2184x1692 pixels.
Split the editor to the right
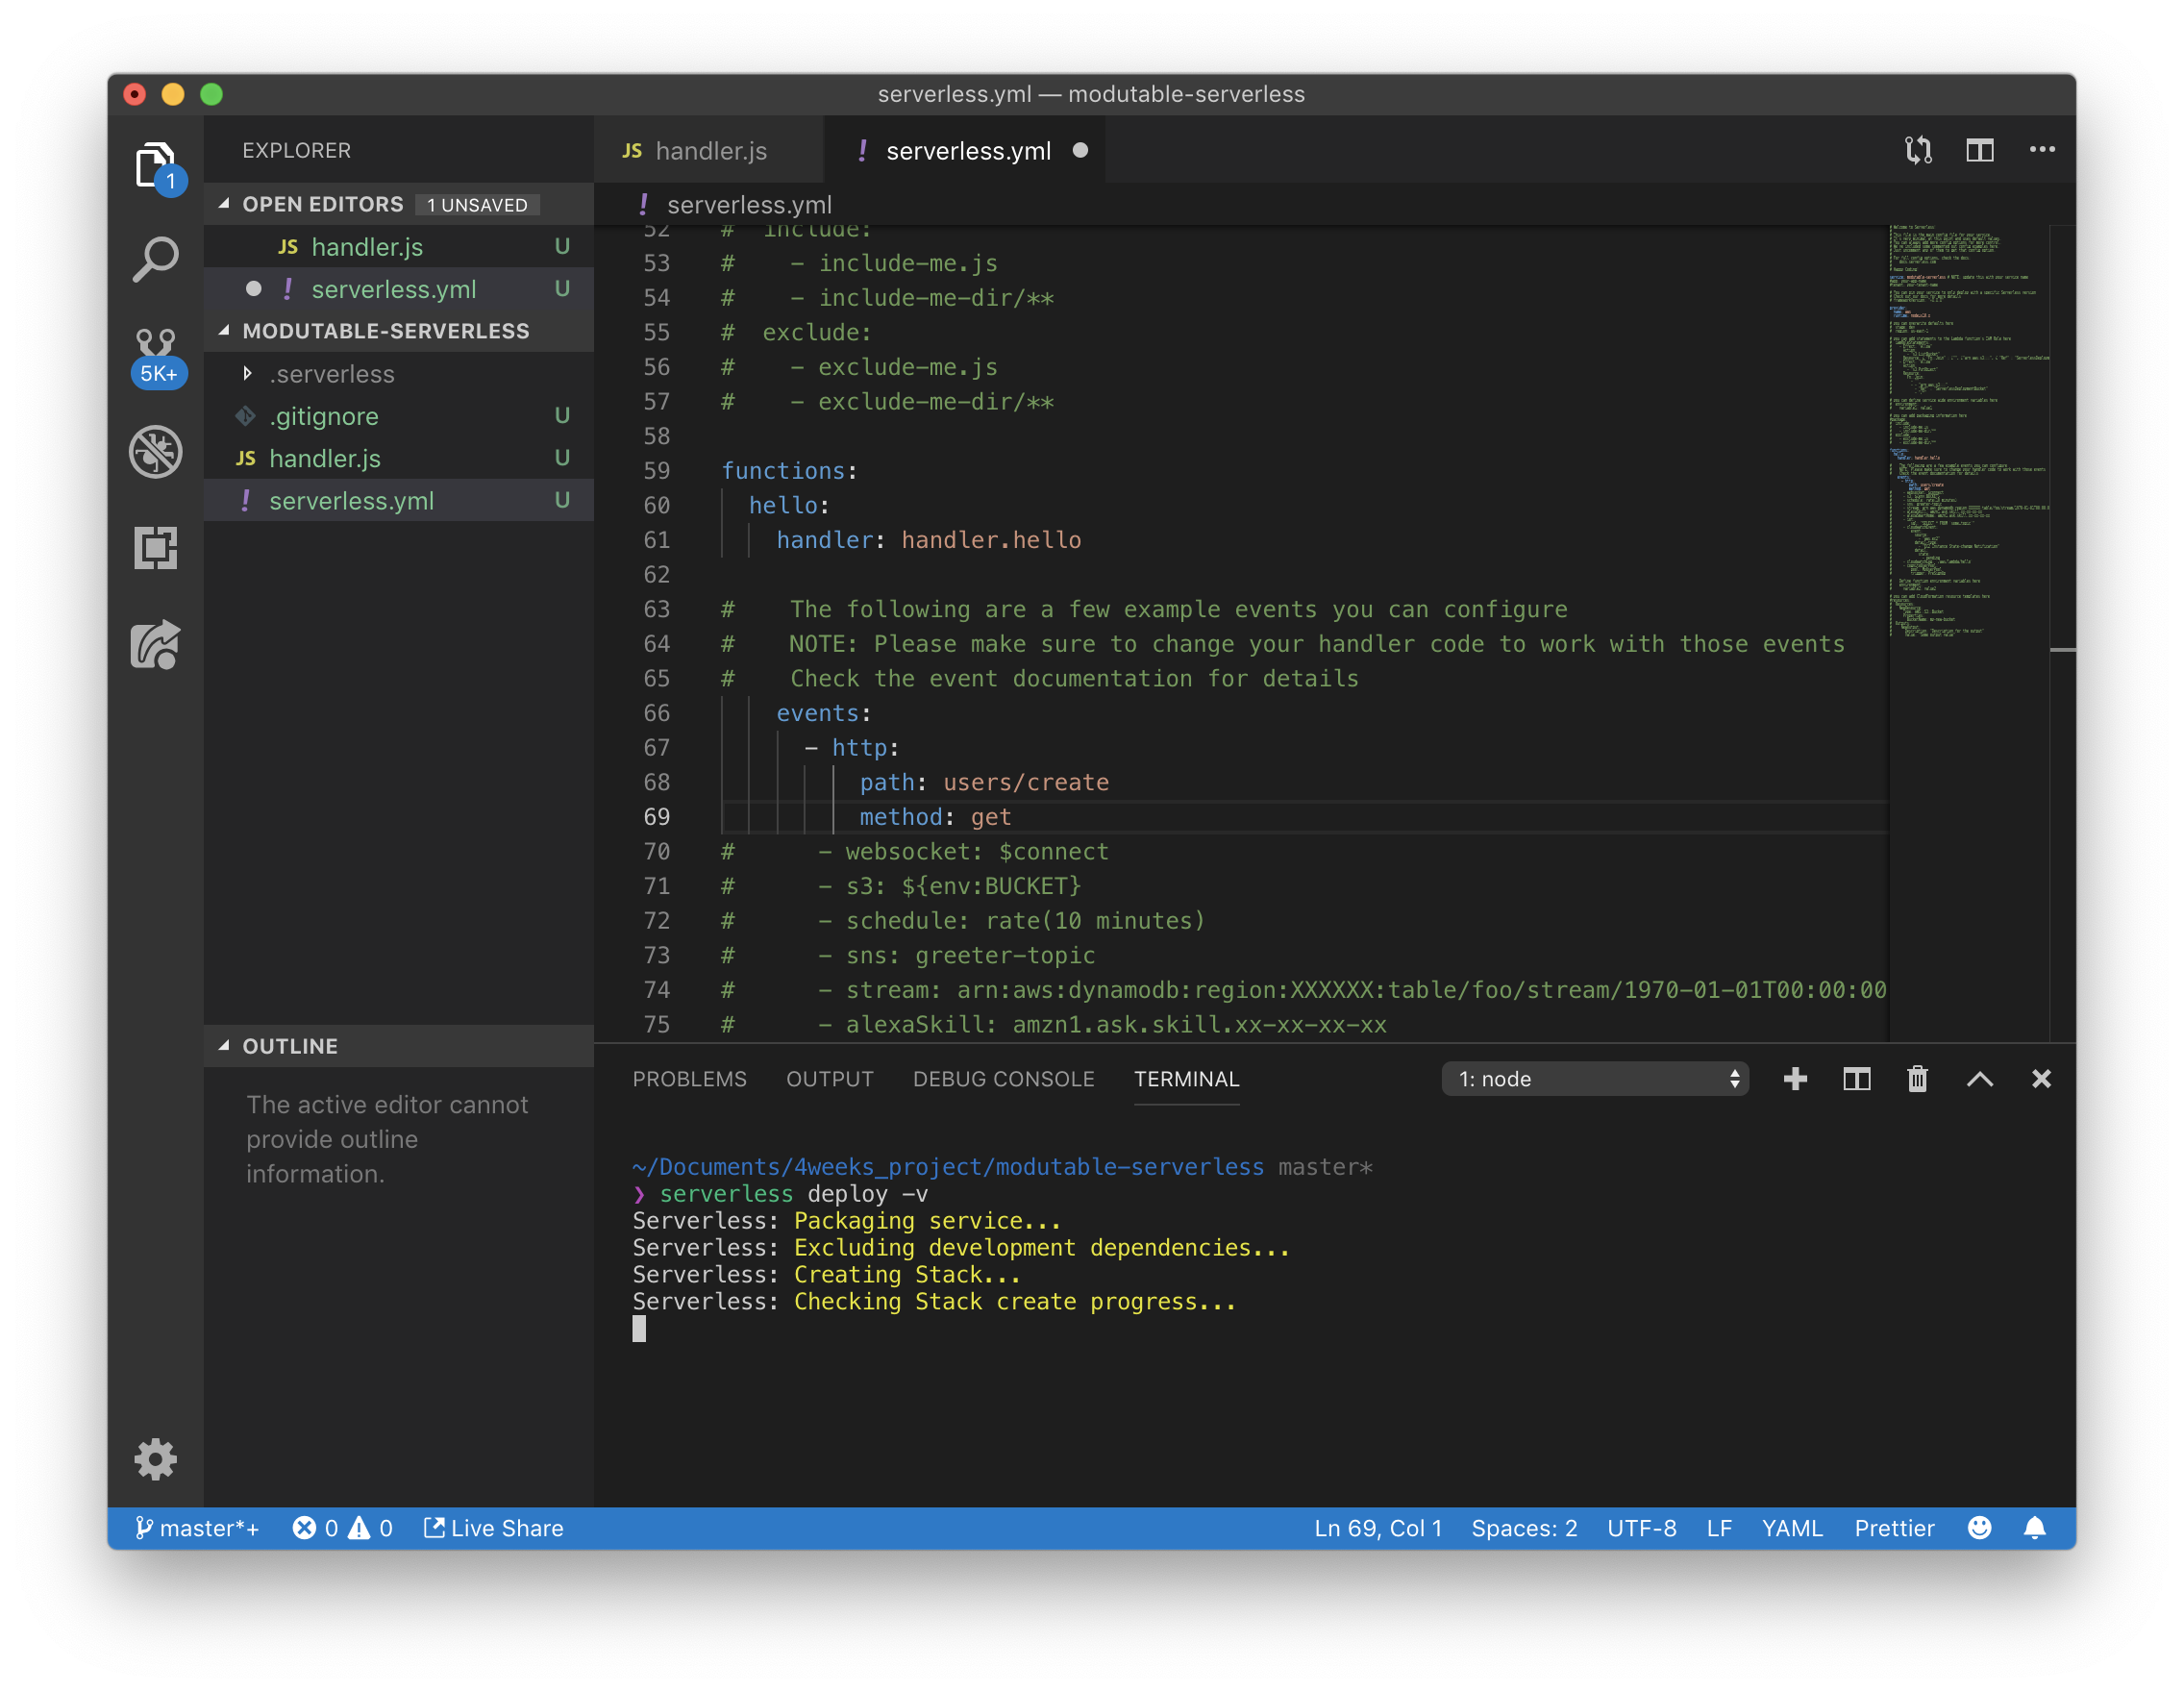point(1979,150)
